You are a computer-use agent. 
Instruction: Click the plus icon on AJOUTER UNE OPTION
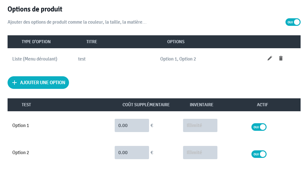[x=14, y=82]
